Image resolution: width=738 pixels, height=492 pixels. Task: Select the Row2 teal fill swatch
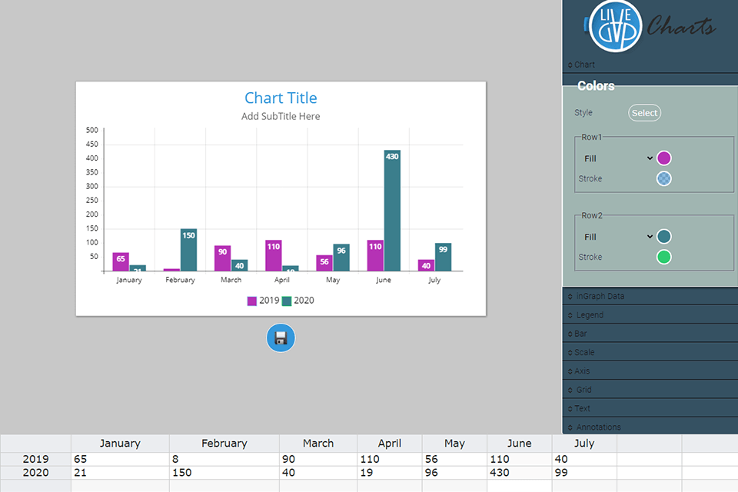pyautogui.click(x=664, y=236)
